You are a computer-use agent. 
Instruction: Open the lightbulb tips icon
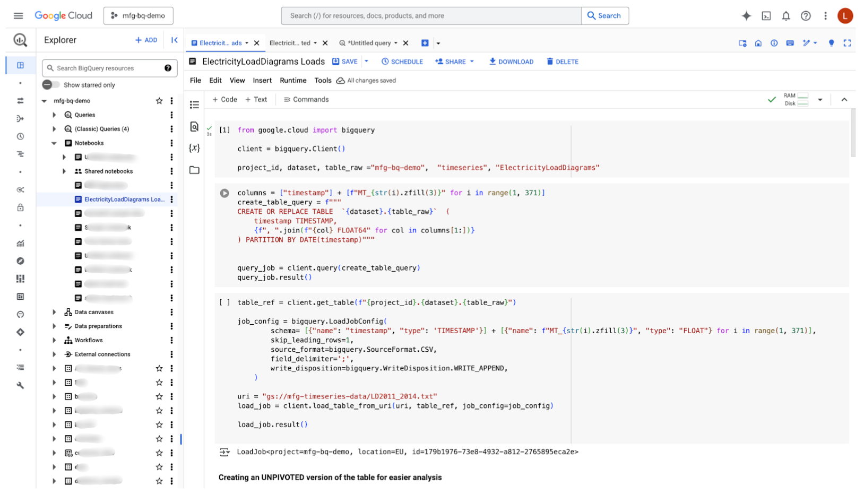click(832, 43)
